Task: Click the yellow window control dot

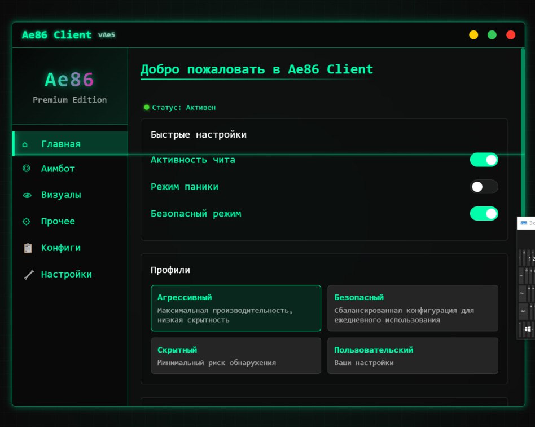Action: 473,35
